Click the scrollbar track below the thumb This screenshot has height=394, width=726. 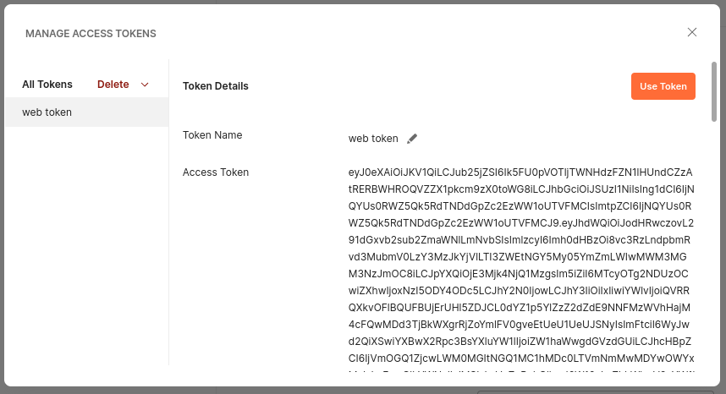click(714, 245)
